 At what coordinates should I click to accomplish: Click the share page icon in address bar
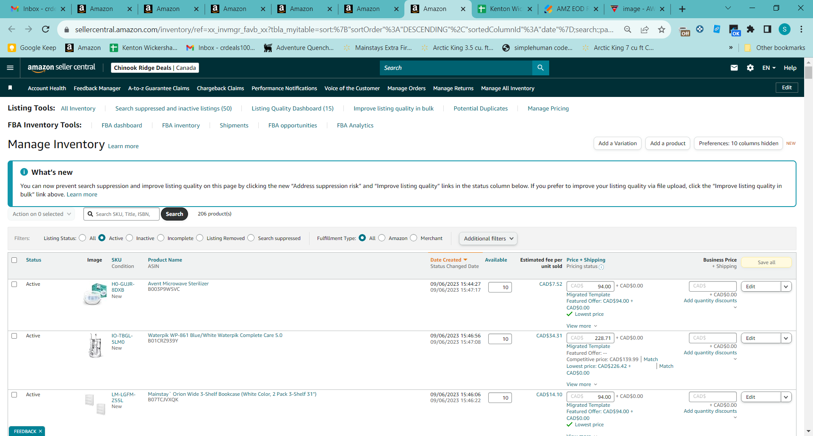(644, 29)
